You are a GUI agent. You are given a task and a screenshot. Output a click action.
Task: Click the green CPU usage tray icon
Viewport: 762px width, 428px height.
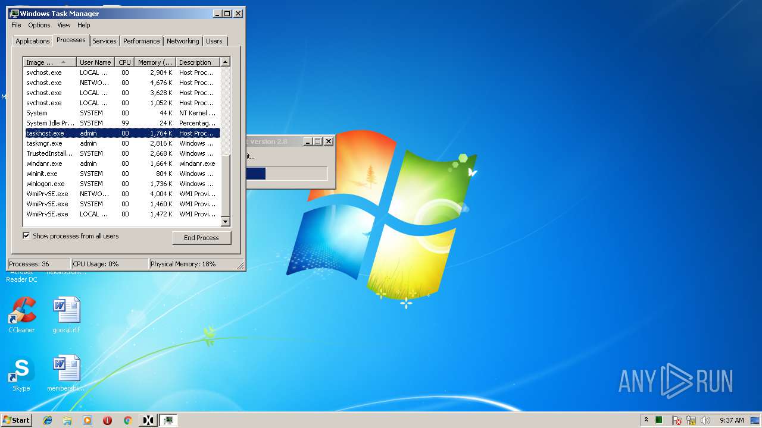(x=659, y=420)
